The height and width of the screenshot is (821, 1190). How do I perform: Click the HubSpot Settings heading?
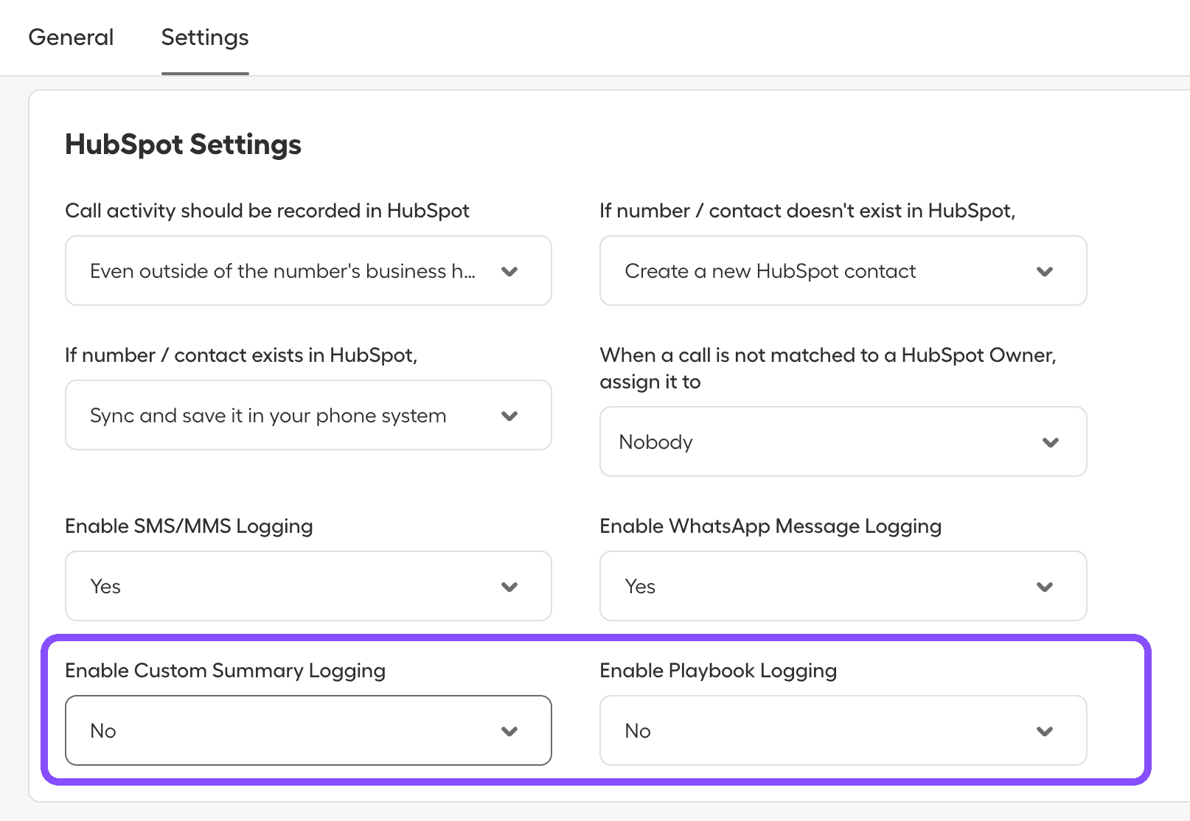183,144
